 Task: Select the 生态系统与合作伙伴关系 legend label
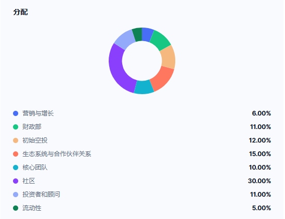[x=57, y=154]
